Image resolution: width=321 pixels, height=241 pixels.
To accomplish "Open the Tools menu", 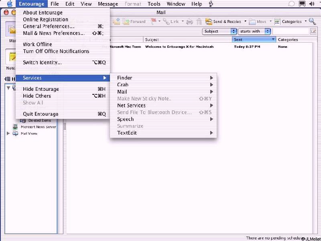I will [154, 4].
